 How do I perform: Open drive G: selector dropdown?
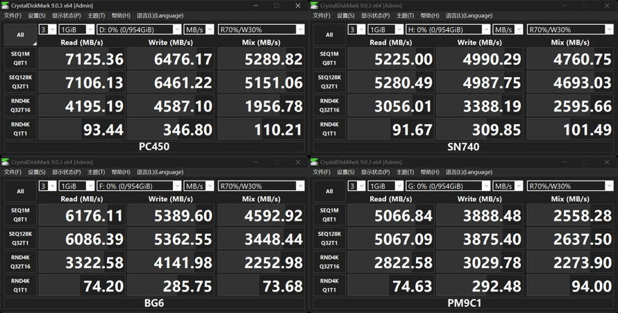tap(448, 186)
